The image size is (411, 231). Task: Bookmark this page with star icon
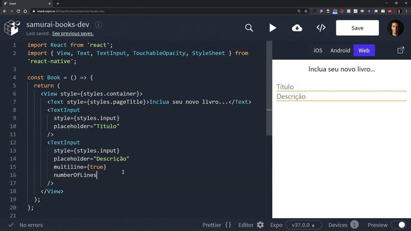tap(306, 12)
